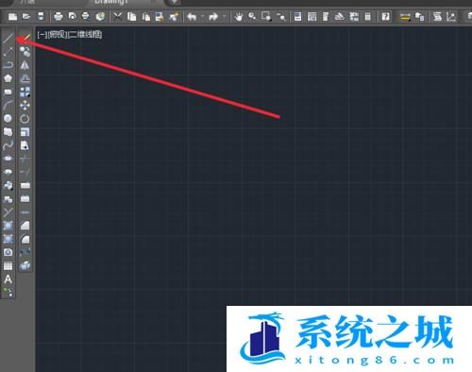
Task: Select the Arc tool
Action: (8, 105)
